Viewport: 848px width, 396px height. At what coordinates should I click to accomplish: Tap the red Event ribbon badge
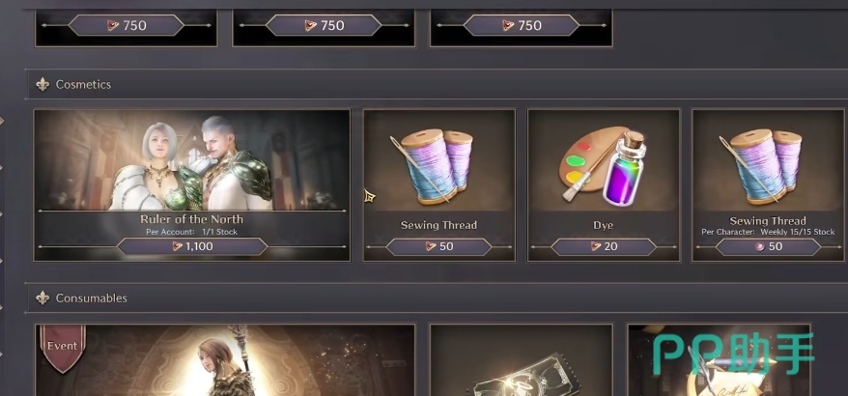62,348
